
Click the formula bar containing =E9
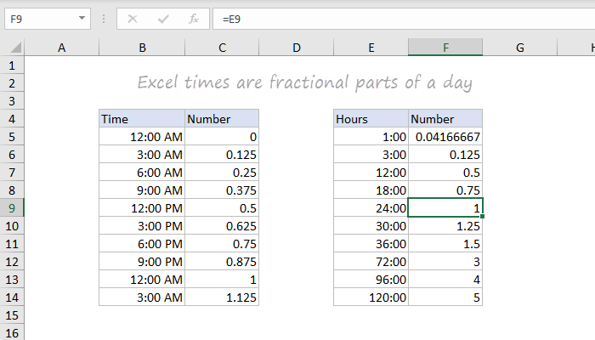(404, 19)
